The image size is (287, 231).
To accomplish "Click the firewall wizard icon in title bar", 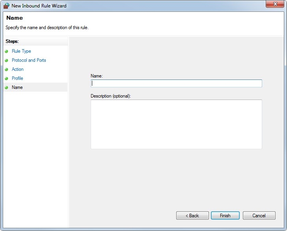I will coord(6,6).
